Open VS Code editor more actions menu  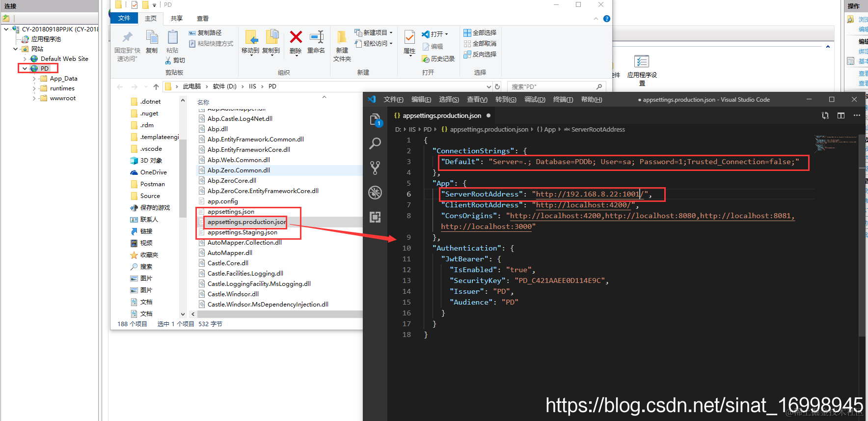[857, 115]
